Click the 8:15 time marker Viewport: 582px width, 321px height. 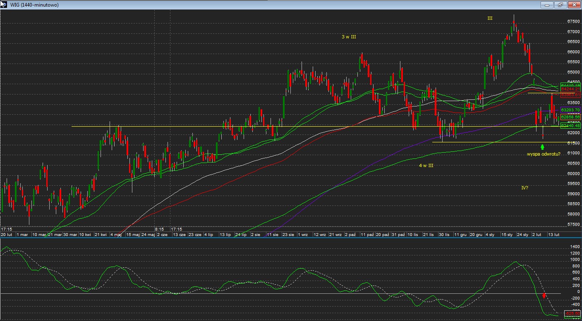point(160,229)
